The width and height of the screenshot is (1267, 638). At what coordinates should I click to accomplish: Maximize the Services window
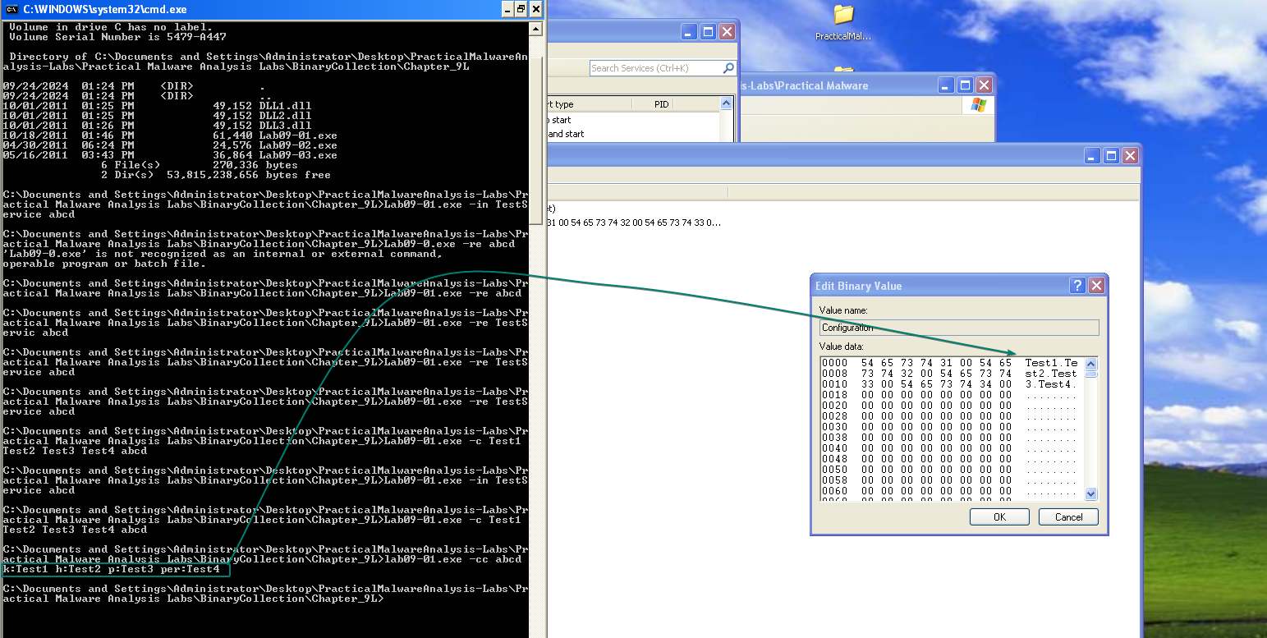coord(708,32)
